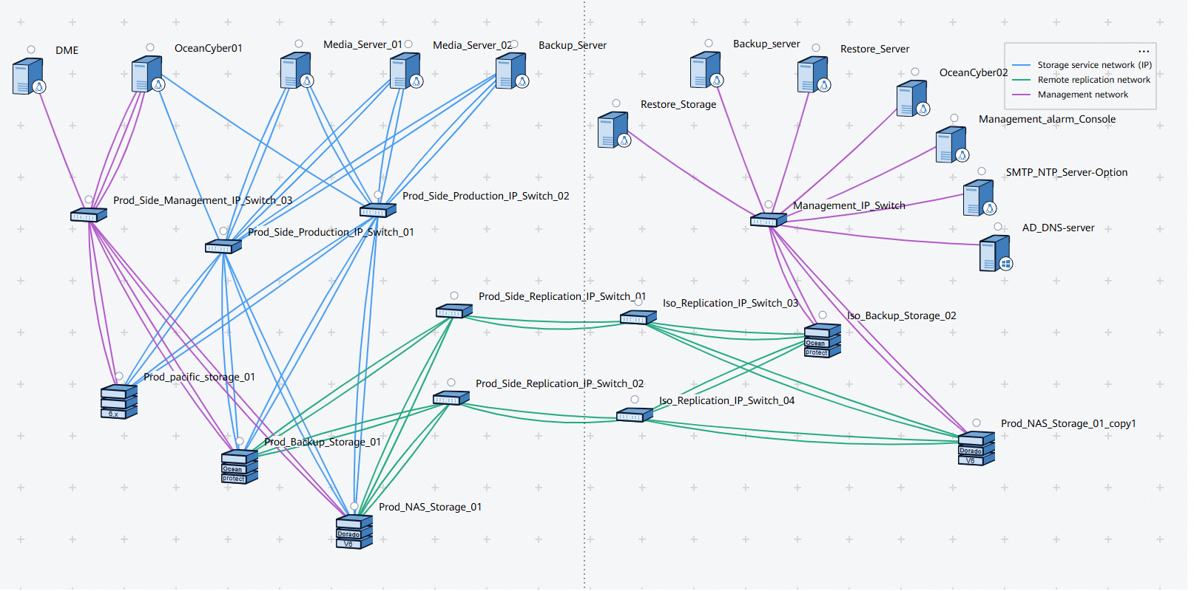1194x591 pixels.
Task: Click the Restore_Storage server icon
Action: (x=615, y=130)
